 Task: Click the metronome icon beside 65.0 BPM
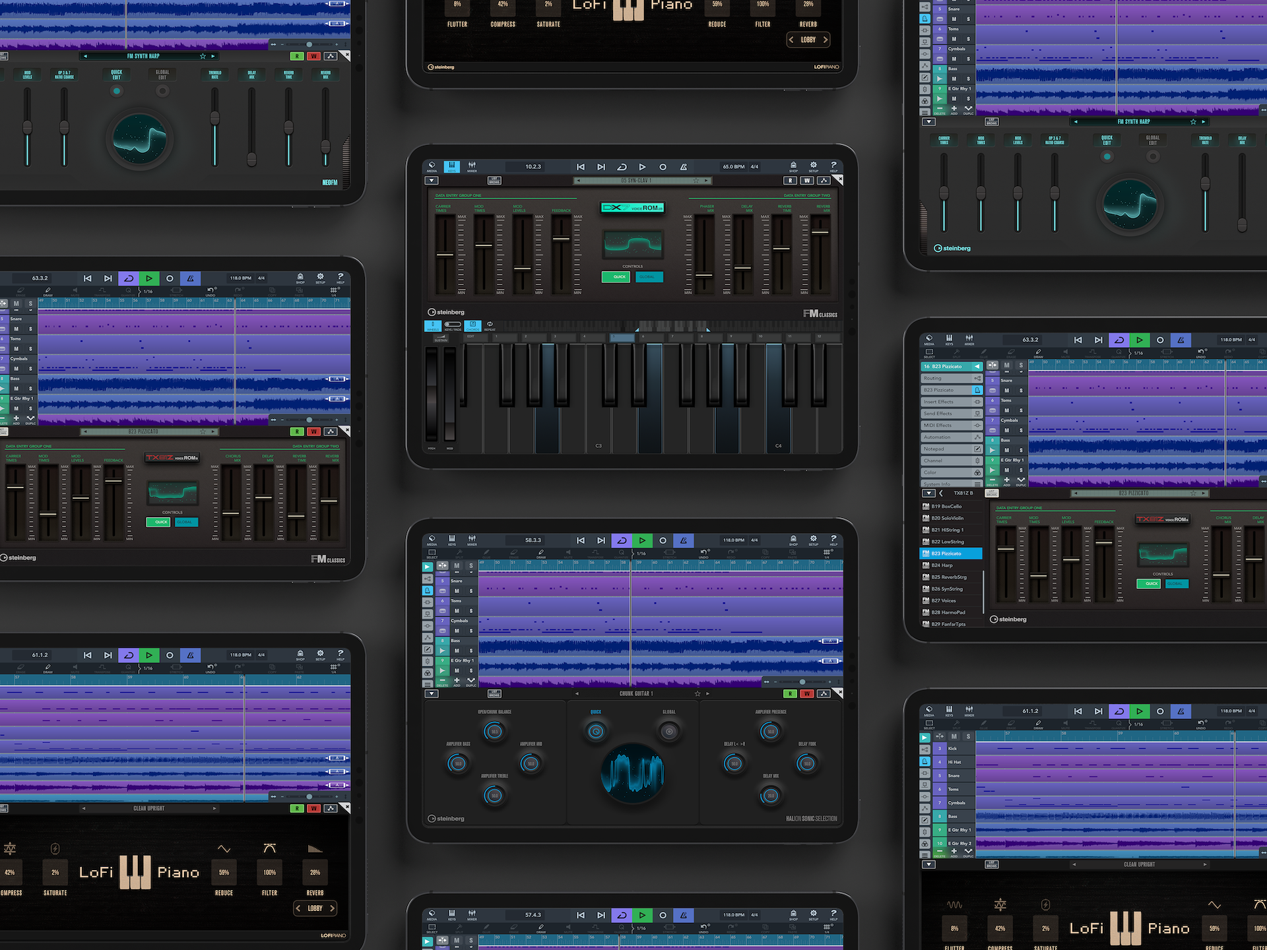[x=684, y=167]
